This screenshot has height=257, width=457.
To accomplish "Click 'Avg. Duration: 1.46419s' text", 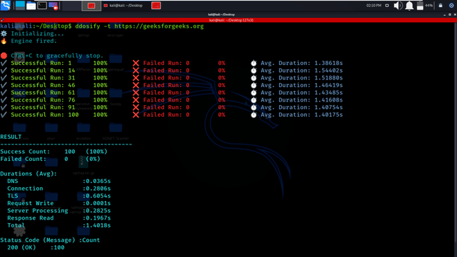I will pos(301,85).
